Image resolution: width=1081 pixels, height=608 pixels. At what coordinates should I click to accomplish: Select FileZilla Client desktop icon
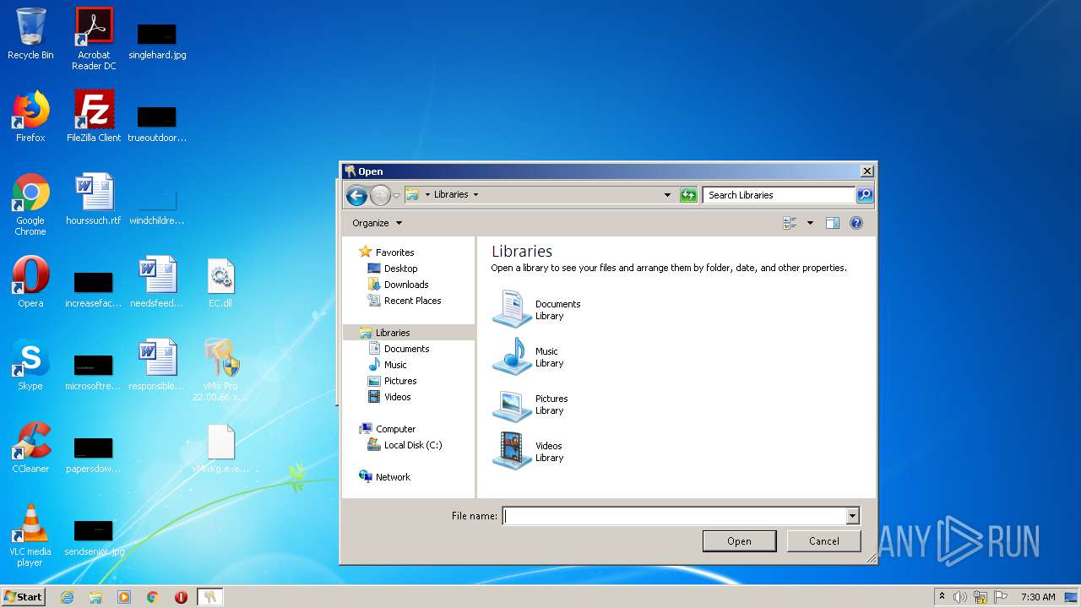[94, 117]
